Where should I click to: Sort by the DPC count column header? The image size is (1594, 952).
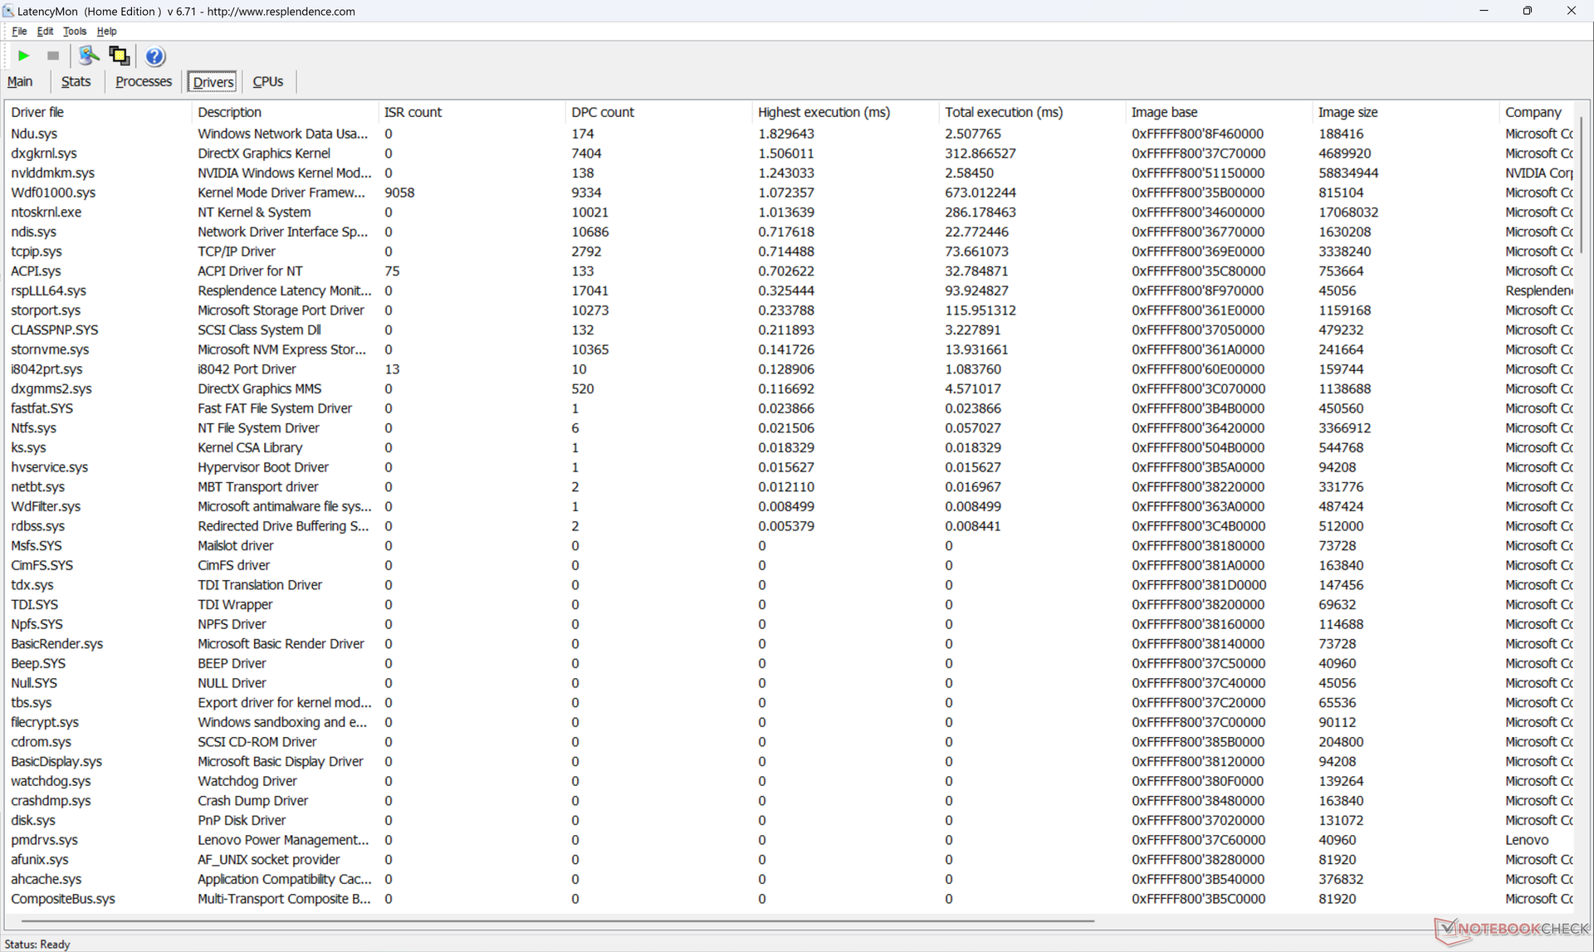(x=602, y=112)
